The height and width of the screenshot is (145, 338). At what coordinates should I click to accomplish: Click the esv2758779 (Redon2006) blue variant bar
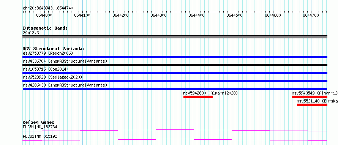tap(175, 57)
